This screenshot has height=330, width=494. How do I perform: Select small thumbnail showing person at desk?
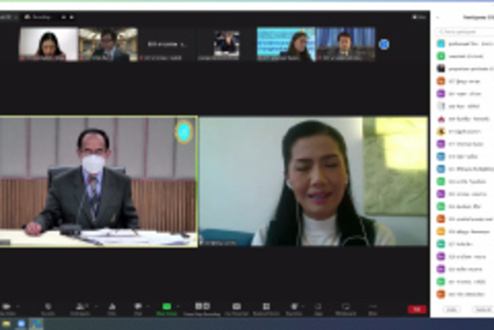(227, 44)
